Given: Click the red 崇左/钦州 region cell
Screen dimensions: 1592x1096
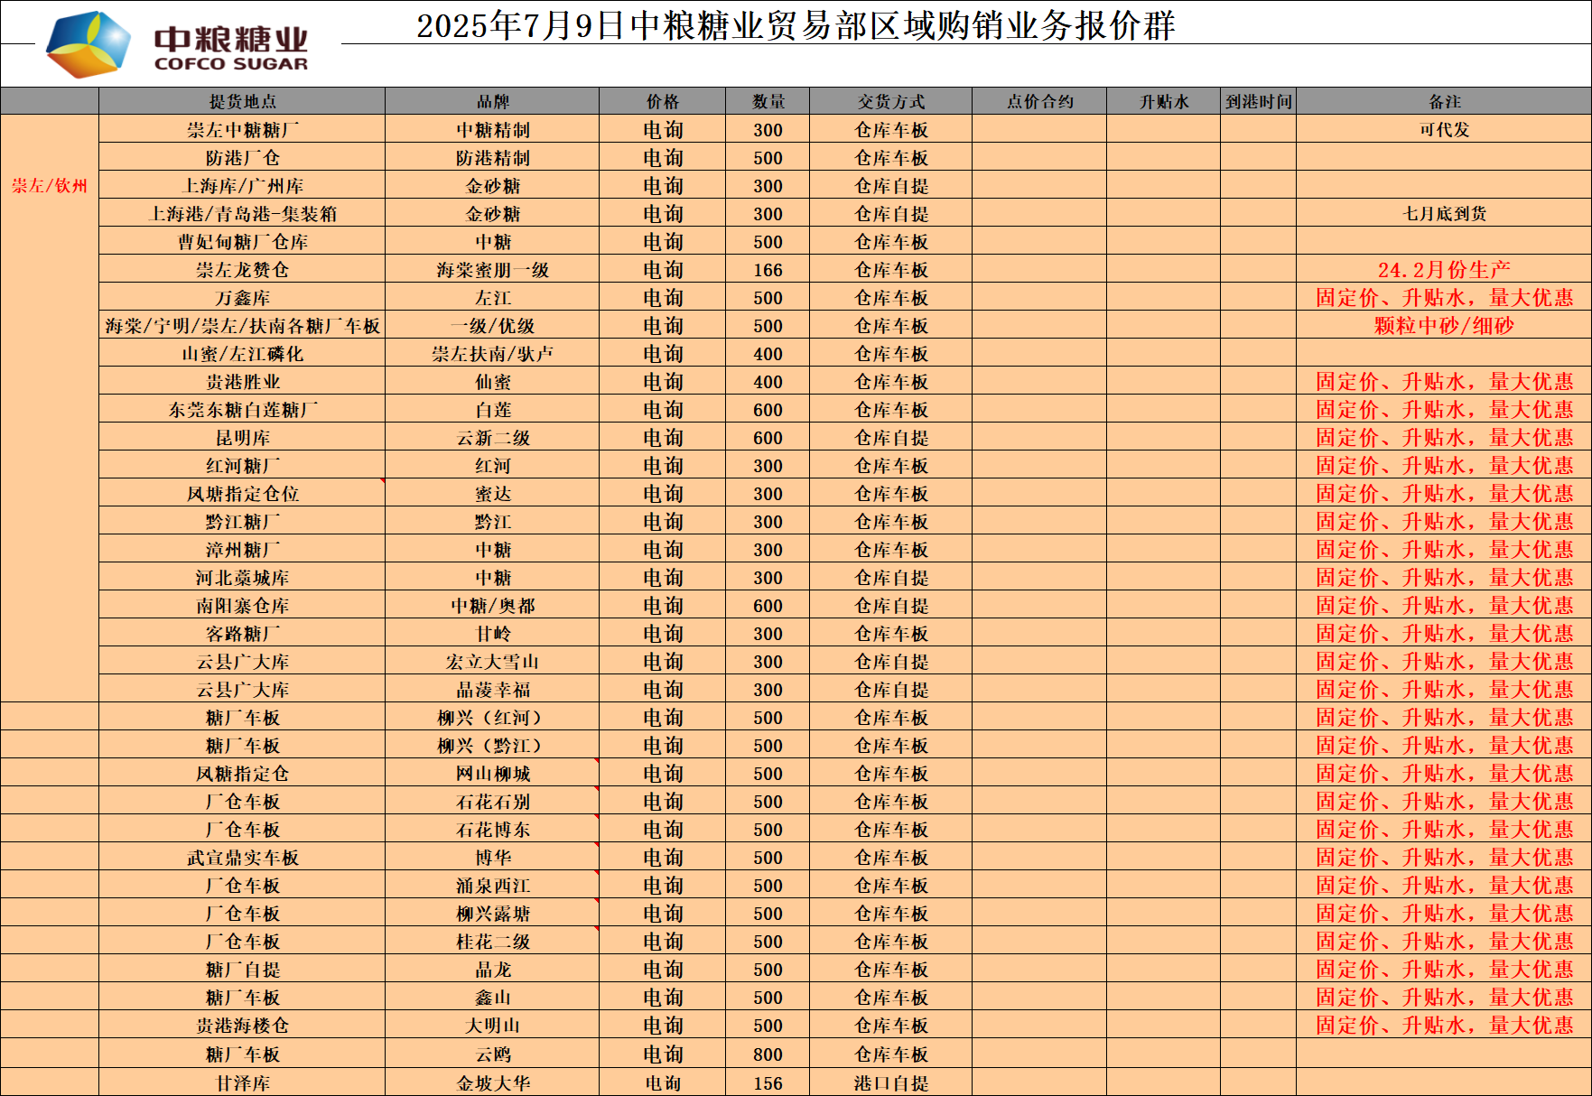Looking at the screenshot, I should pos(50,186).
